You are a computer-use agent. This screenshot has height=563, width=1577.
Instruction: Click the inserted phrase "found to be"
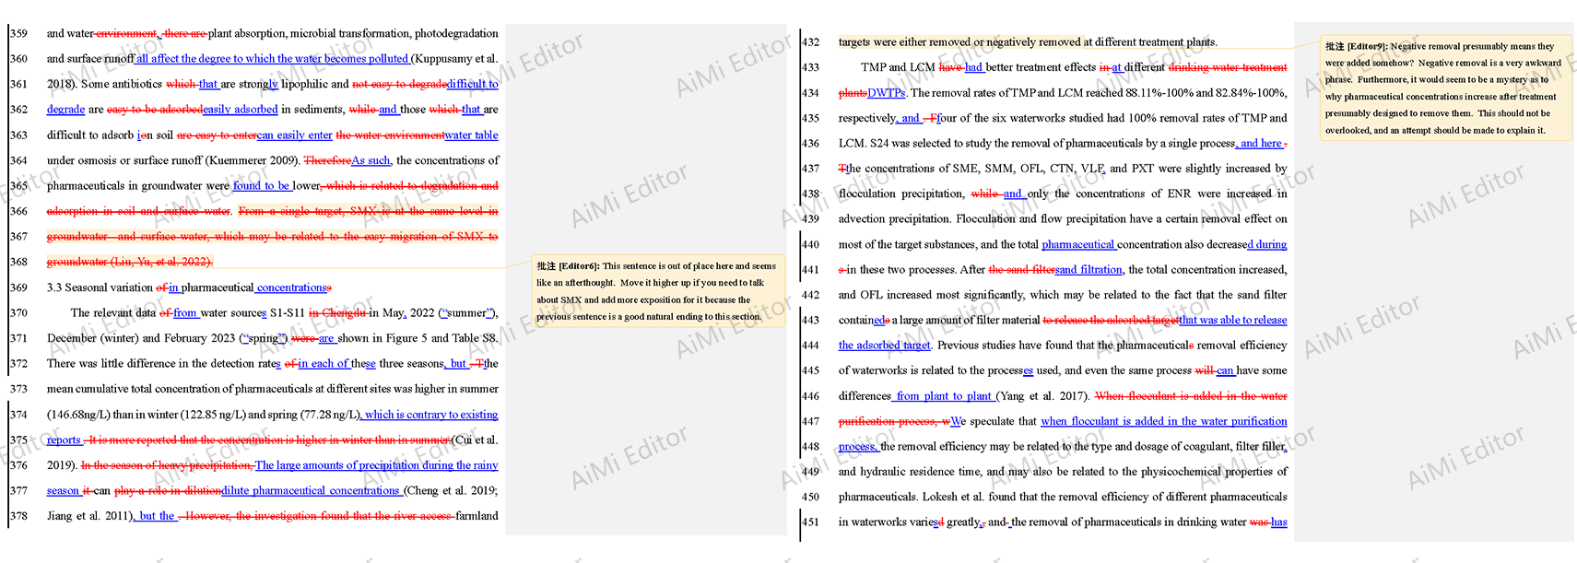[261, 186]
